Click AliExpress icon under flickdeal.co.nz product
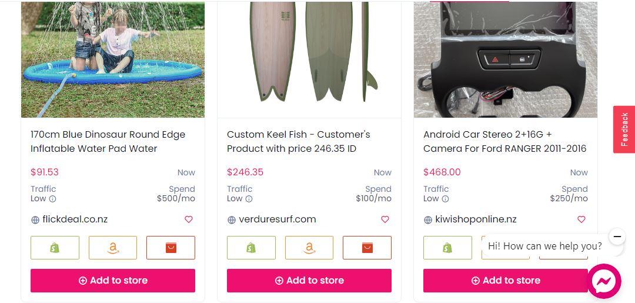This screenshot has width=635, height=303. pos(171,248)
